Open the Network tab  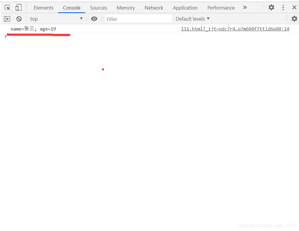point(154,8)
